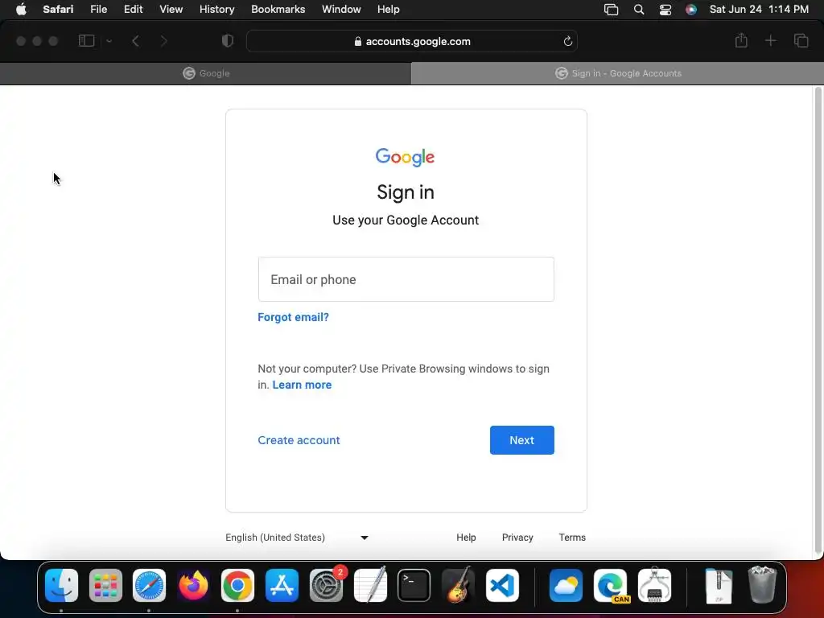824x618 pixels.
Task: Open GarageBand from the Dock
Action: pos(458,586)
